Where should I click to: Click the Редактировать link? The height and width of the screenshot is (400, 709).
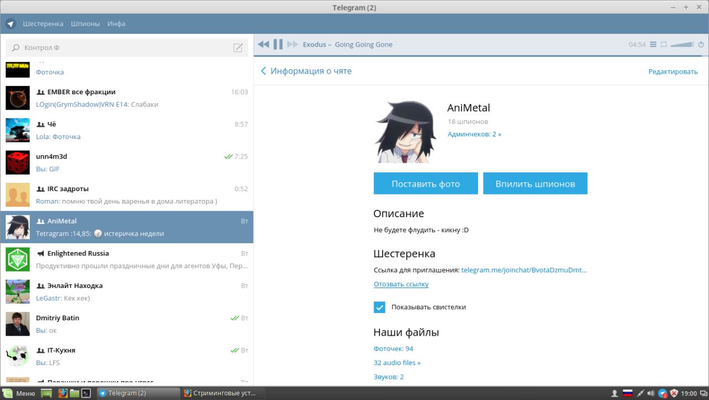[673, 71]
